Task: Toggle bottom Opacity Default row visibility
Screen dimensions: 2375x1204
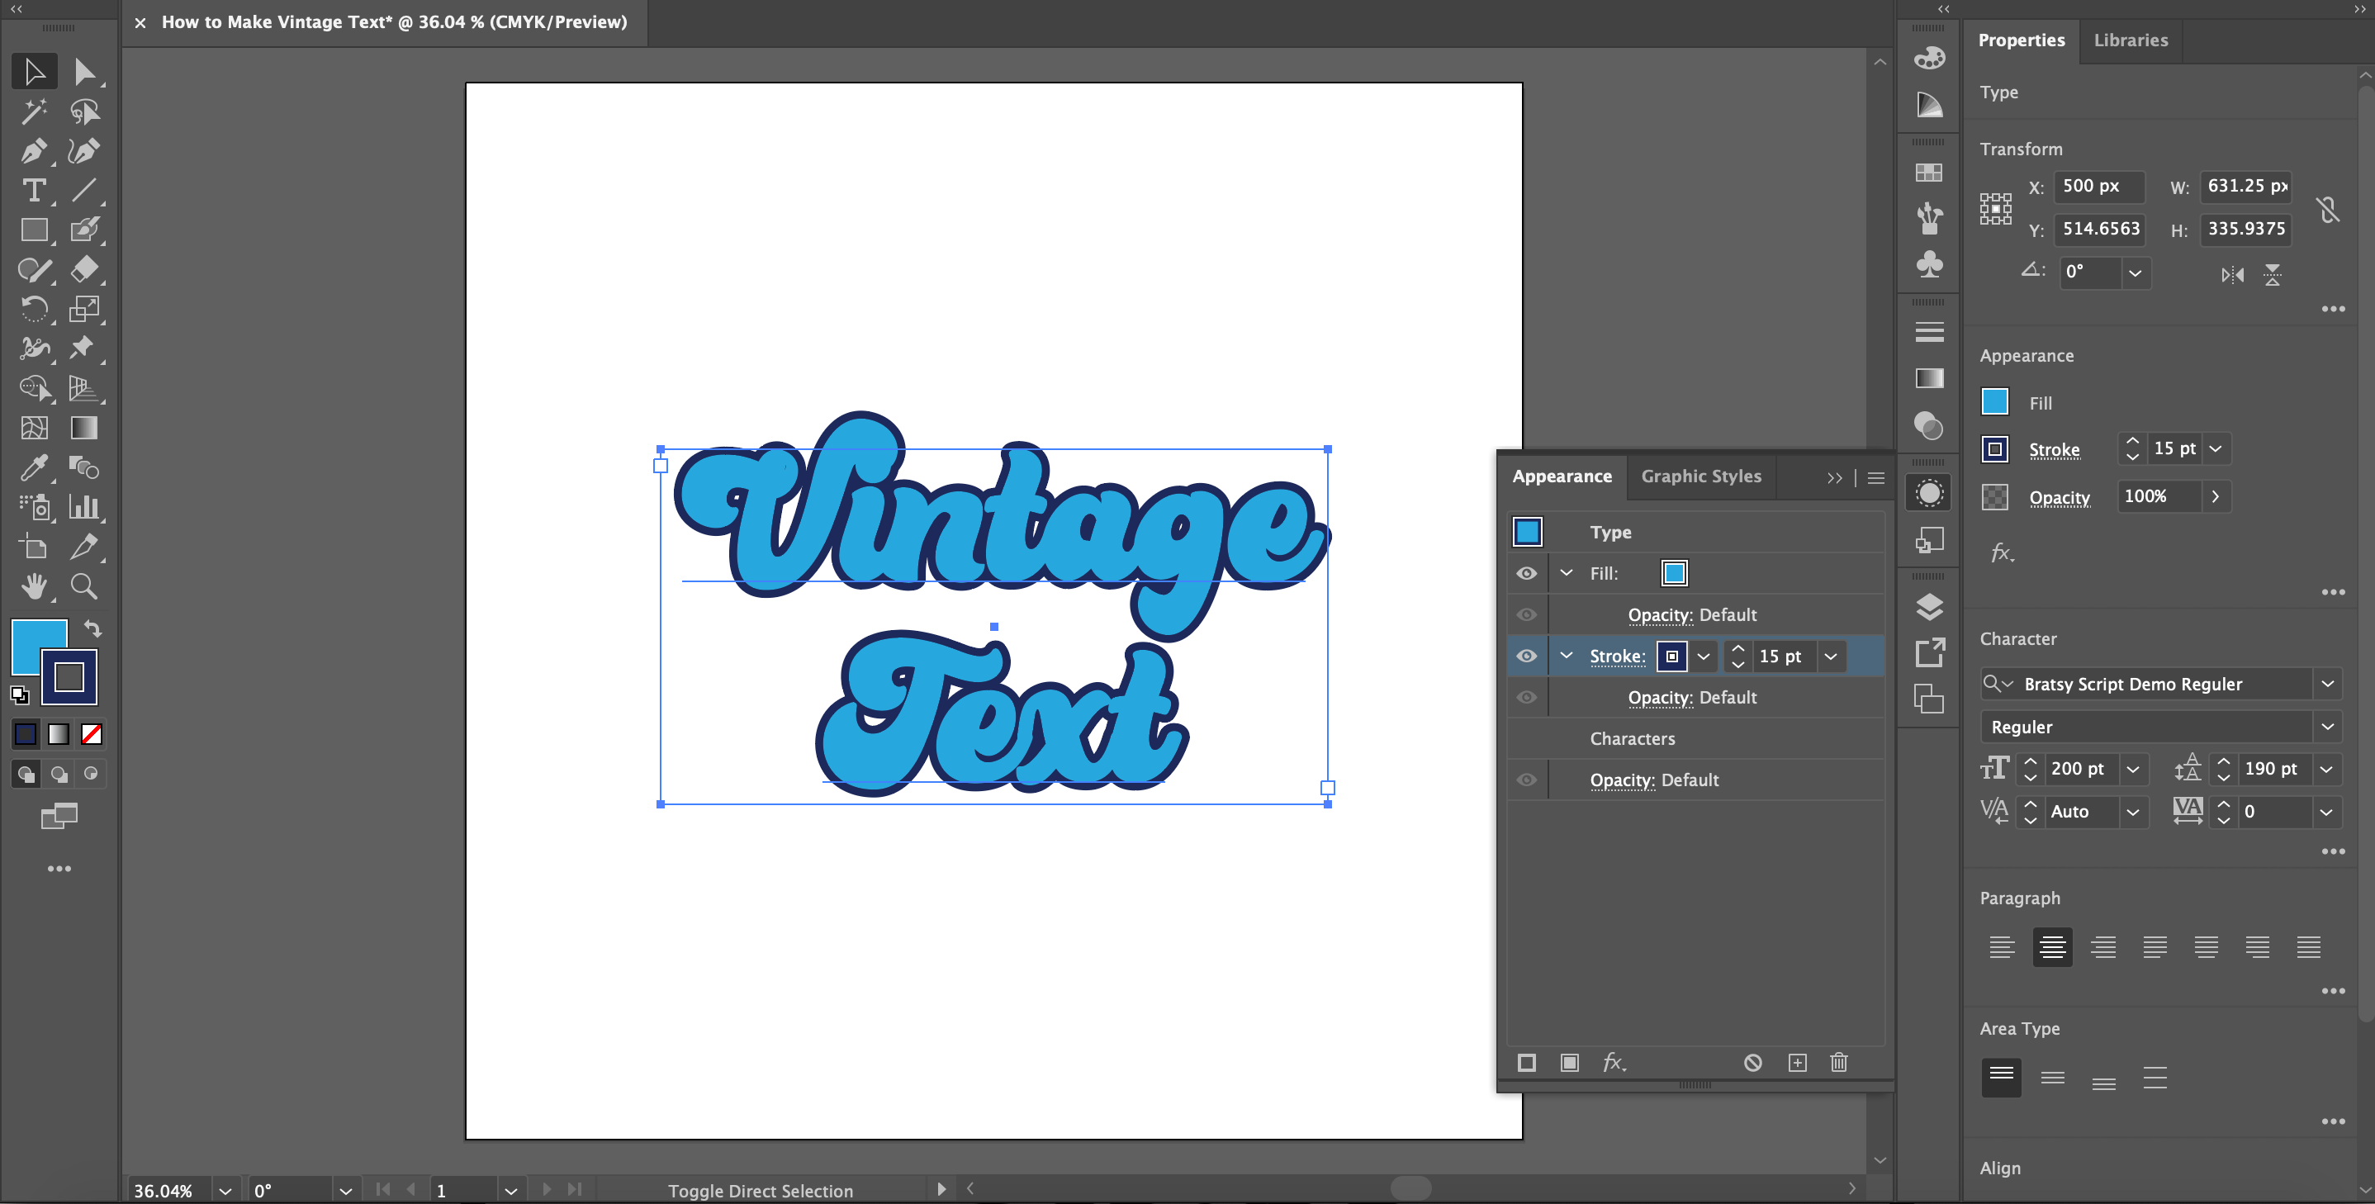Action: click(1527, 780)
